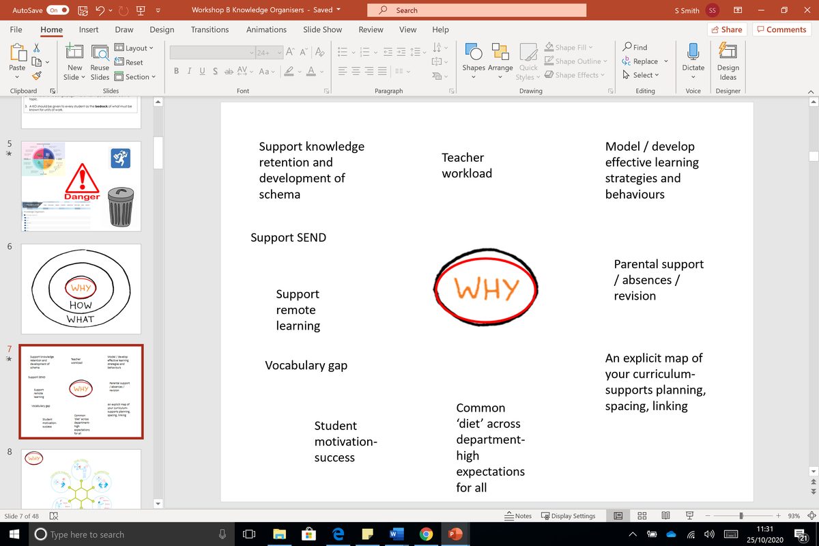Toggle Align Right paragraph button
The height and width of the screenshot is (546, 819).
[369, 71]
